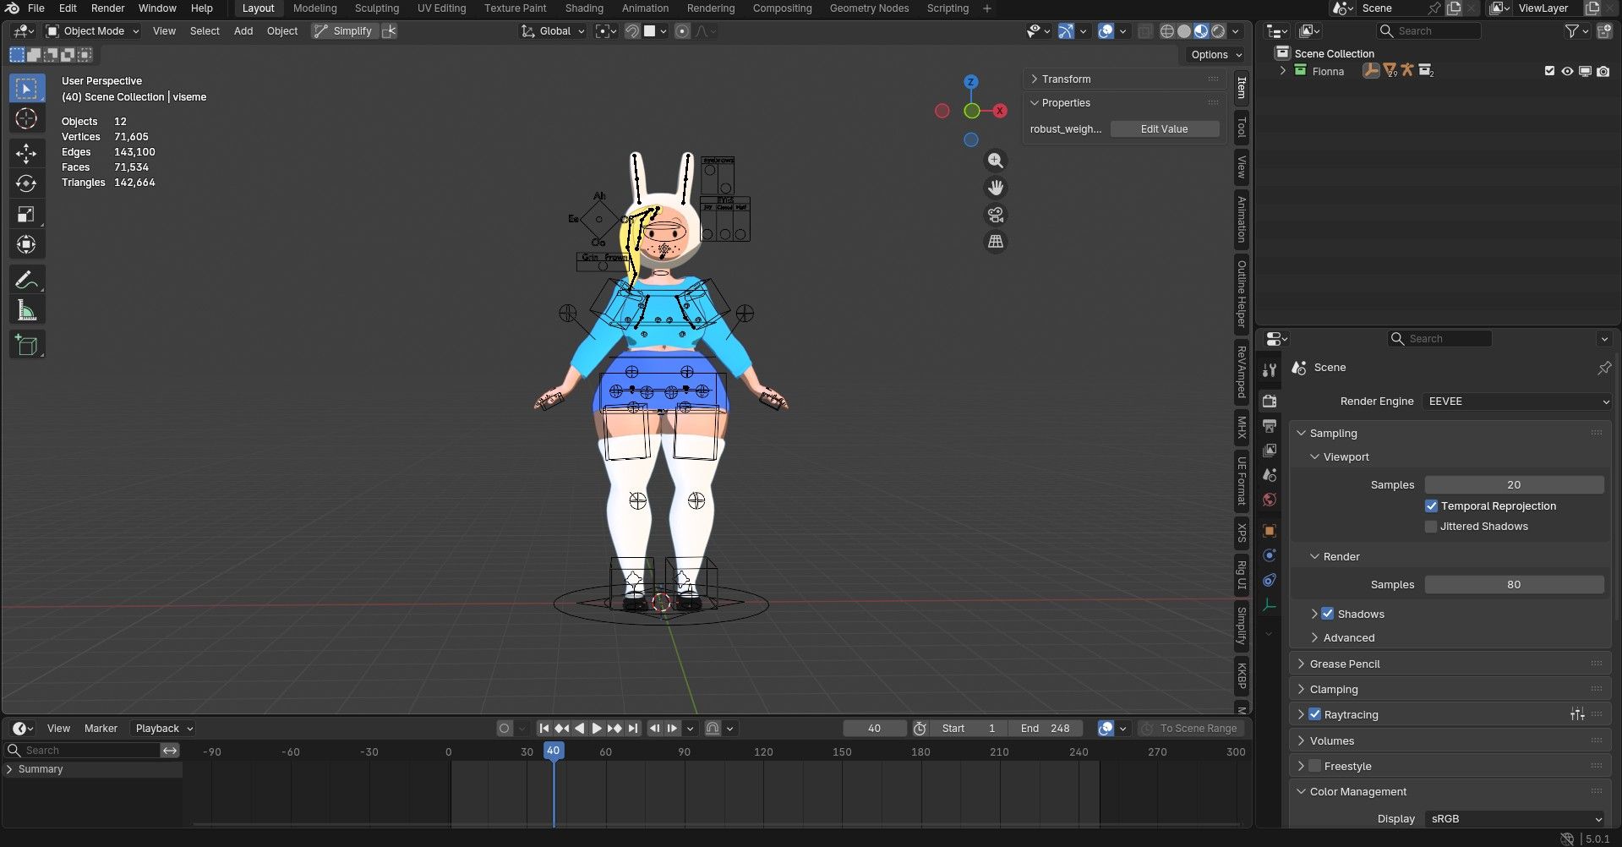This screenshot has height=847, width=1622.
Task: Click the current frame field showing 40
Action: pyautogui.click(x=874, y=729)
